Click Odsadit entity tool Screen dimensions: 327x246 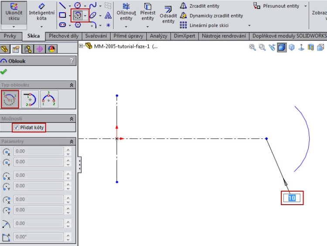[168, 14]
